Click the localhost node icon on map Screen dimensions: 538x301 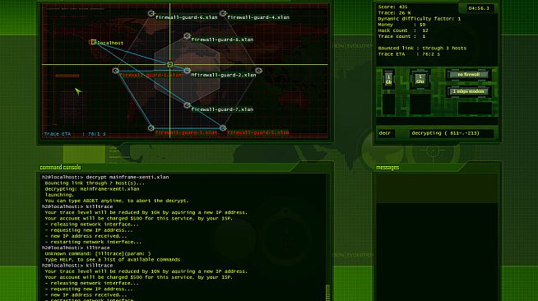pos(93,42)
